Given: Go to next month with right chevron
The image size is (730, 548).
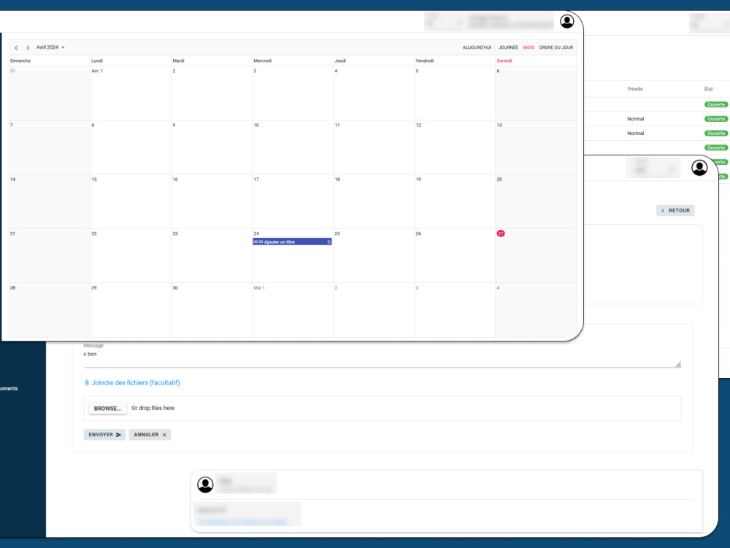Looking at the screenshot, I should click(28, 48).
